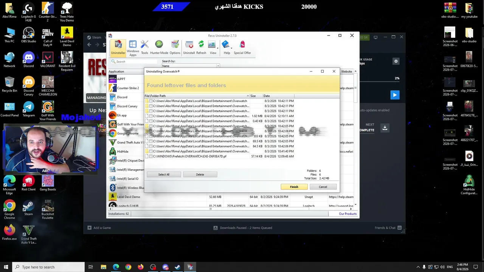
Task: Refresh the Revo installed programs list
Action: click(x=201, y=48)
